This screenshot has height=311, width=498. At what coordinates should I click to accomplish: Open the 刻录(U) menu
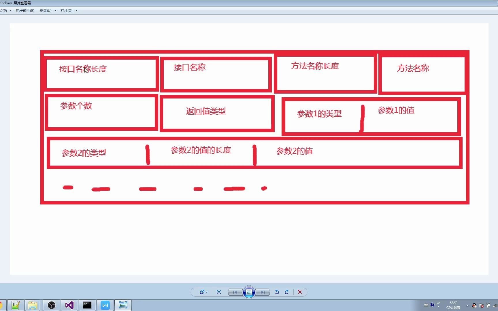[x=46, y=11]
